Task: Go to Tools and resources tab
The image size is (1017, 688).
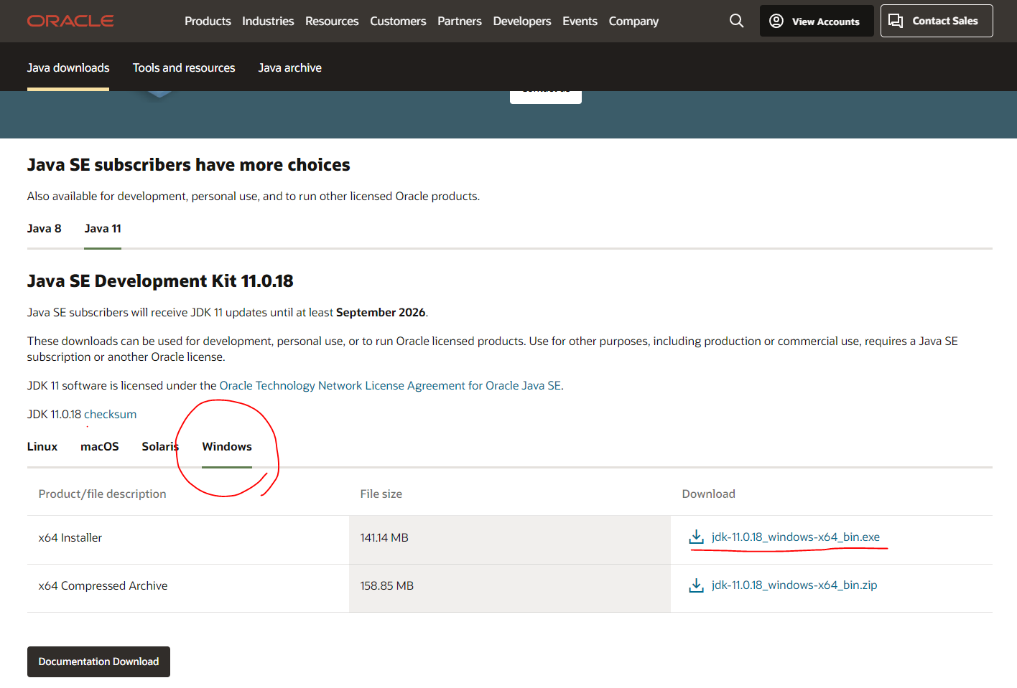Action: (184, 67)
